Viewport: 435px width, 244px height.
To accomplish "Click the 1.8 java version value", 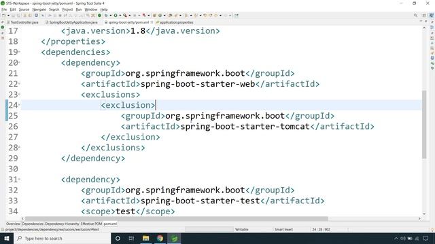I will [138, 30].
